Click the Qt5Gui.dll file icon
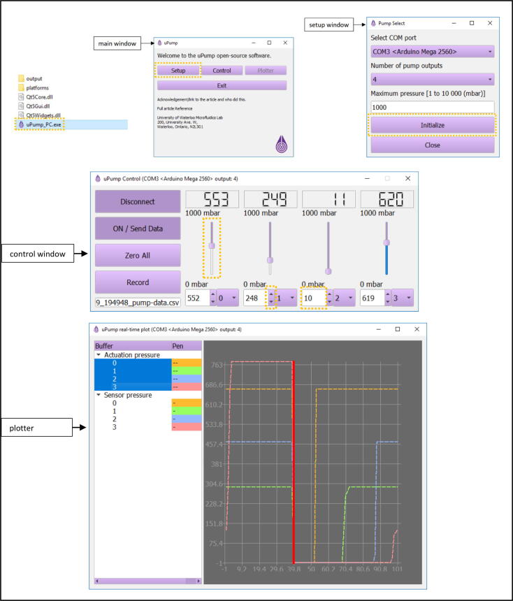This screenshot has height=601, width=513. [21, 106]
